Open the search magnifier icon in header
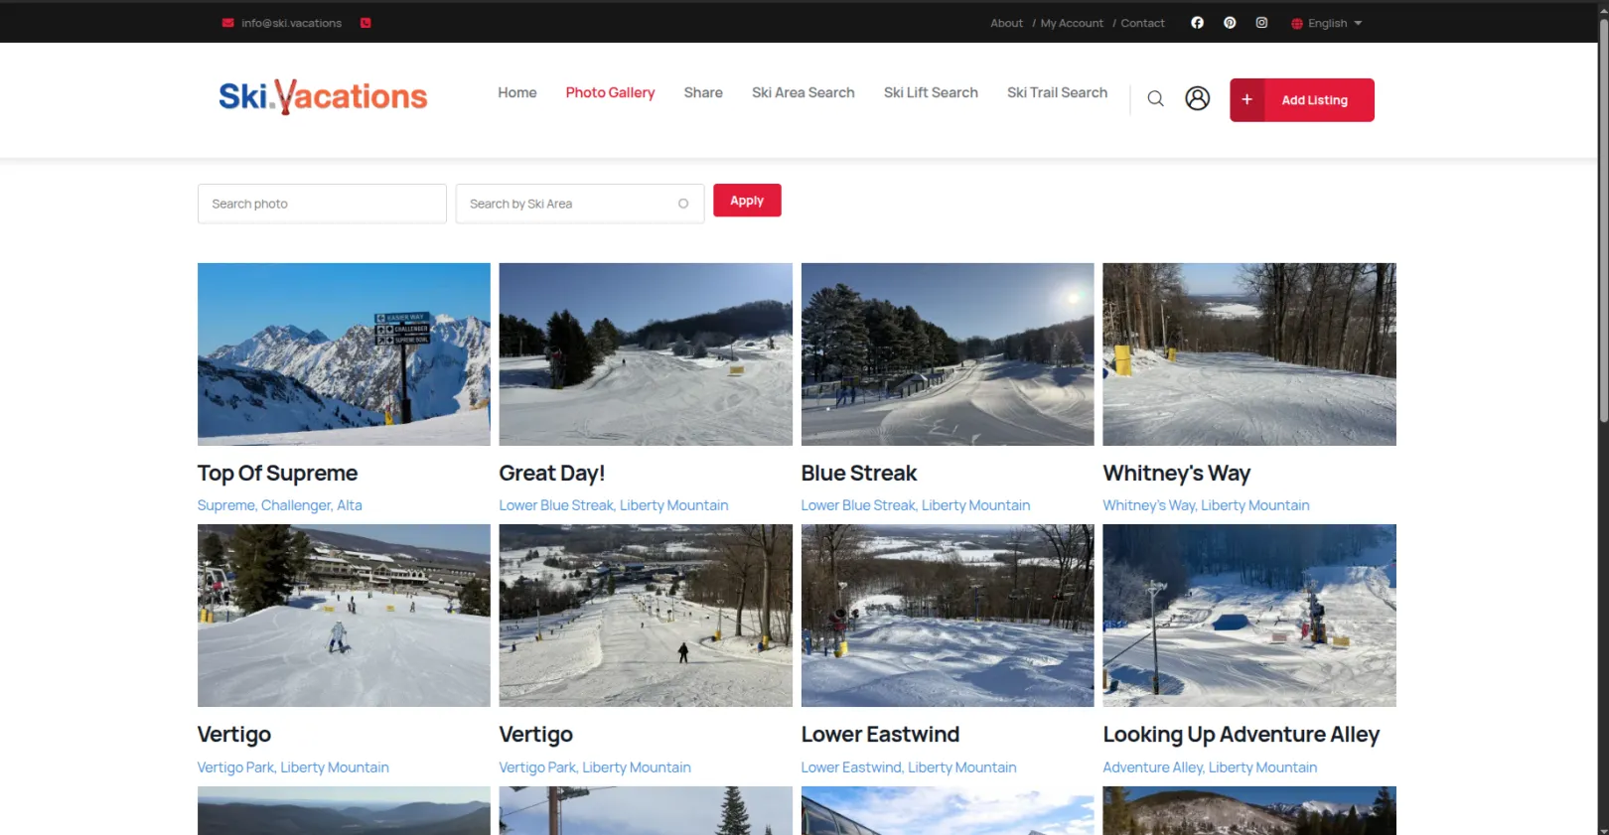This screenshot has height=835, width=1609. (x=1156, y=98)
